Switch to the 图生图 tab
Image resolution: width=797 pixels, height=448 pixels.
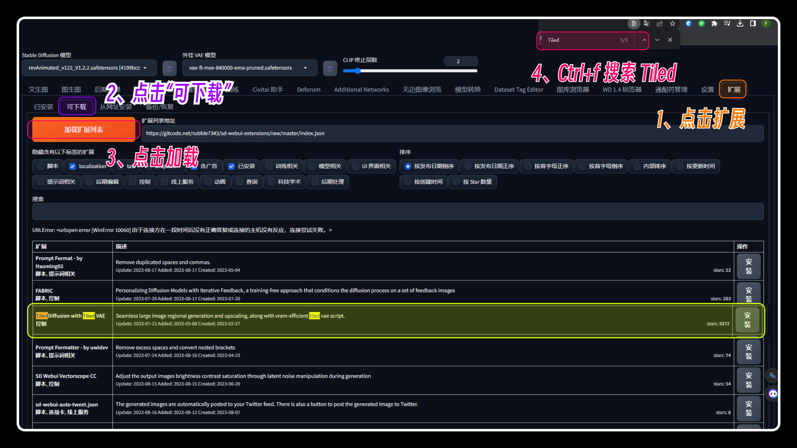(x=71, y=90)
